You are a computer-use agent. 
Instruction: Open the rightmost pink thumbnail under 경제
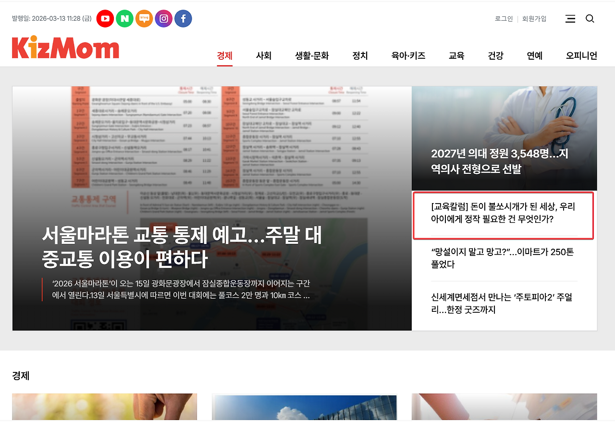(x=504, y=407)
